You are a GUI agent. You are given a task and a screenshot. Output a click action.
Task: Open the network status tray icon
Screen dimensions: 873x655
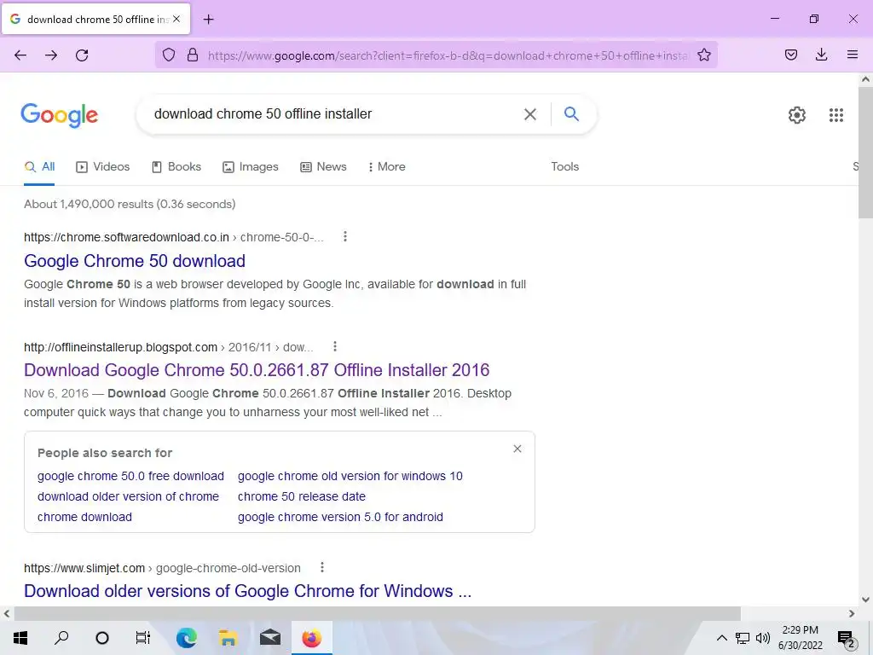pyautogui.click(x=743, y=638)
